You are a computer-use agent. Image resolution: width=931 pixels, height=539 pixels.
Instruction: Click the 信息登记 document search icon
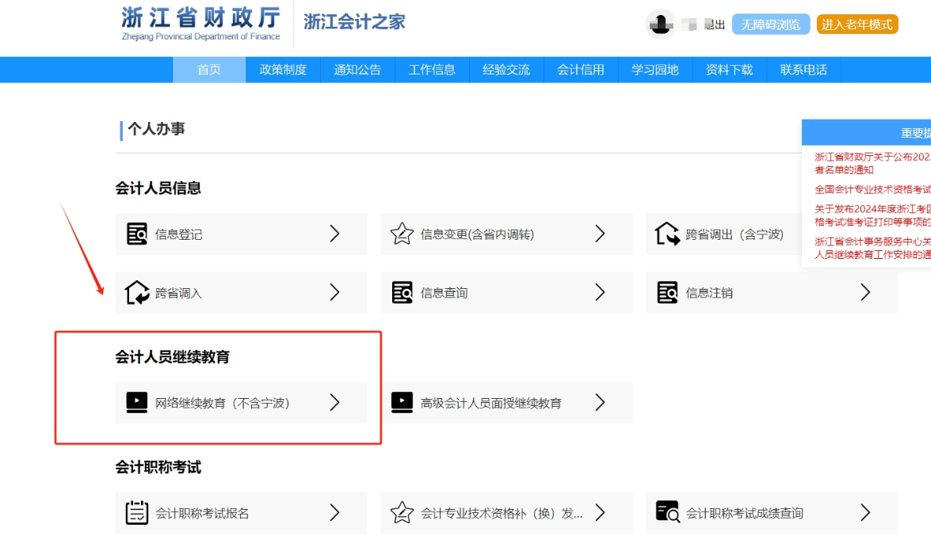pos(137,234)
